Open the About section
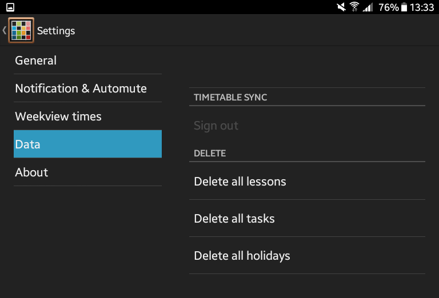This screenshot has width=439, height=298. tap(87, 172)
